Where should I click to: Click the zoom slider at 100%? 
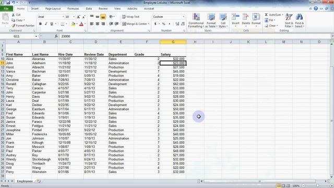point(318,186)
